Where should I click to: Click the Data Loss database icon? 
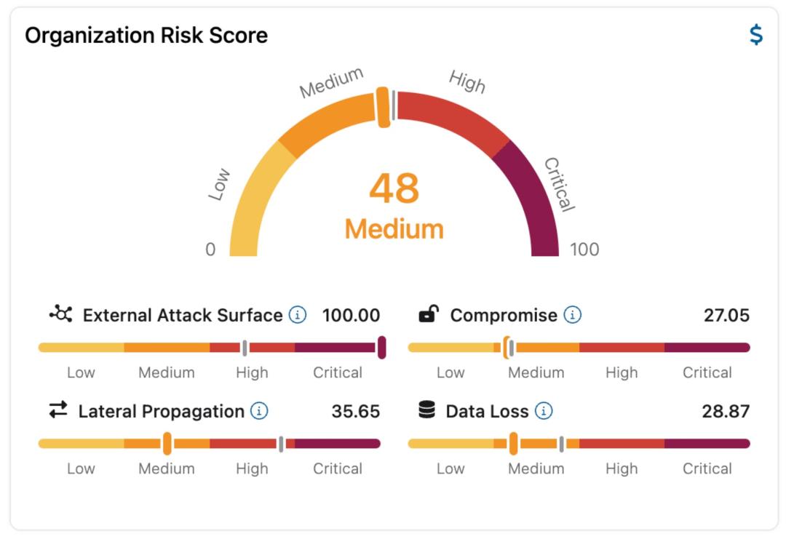[427, 410]
